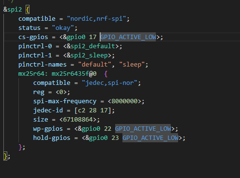Viewport: 240px width, 178px height.
Task: Click the pink opening brace after mx25r6435f@0
Action: click(x=106, y=74)
